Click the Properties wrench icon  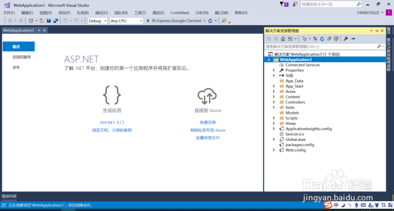point(346,39)
